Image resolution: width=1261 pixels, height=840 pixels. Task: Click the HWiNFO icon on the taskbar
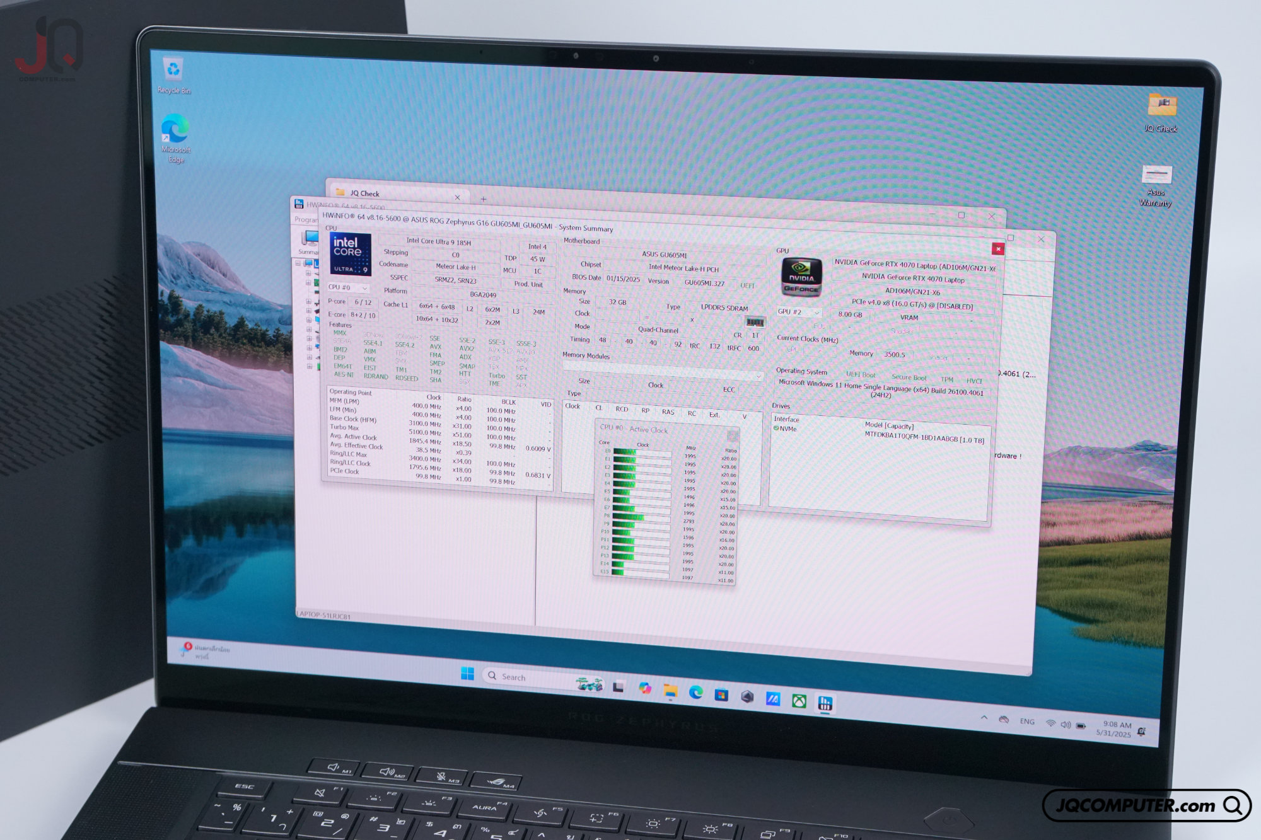(825, 703)
